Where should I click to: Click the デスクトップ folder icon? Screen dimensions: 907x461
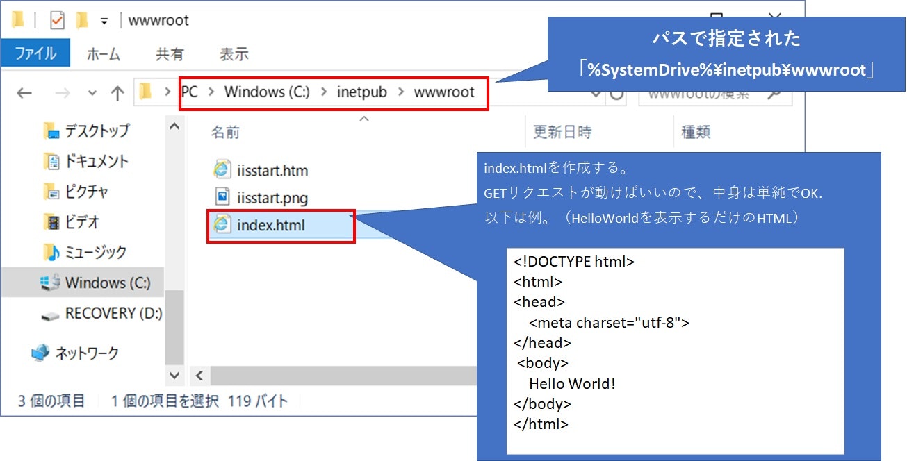click(x=51, y=131)
